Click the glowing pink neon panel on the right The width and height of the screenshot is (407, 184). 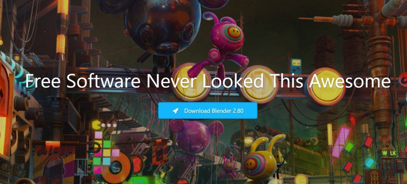[x=341, y=142]
